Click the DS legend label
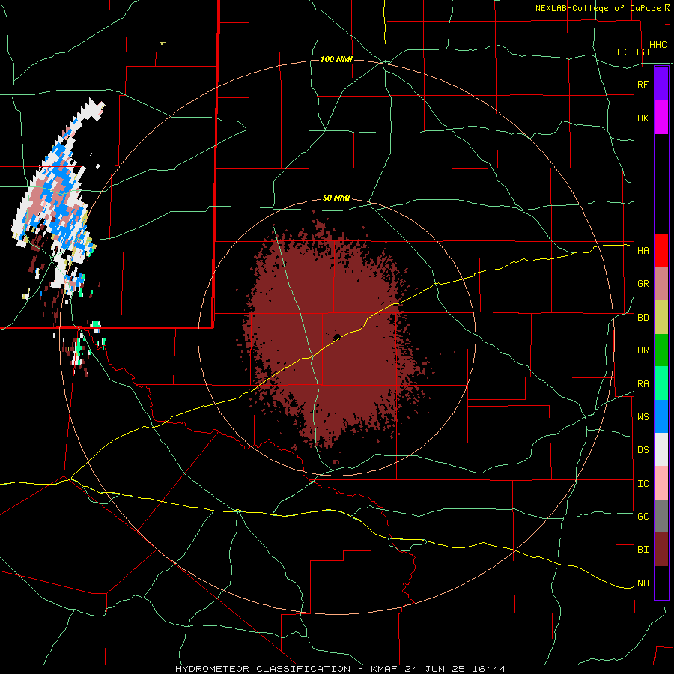 pyautogui.click(x=643, y=450)
